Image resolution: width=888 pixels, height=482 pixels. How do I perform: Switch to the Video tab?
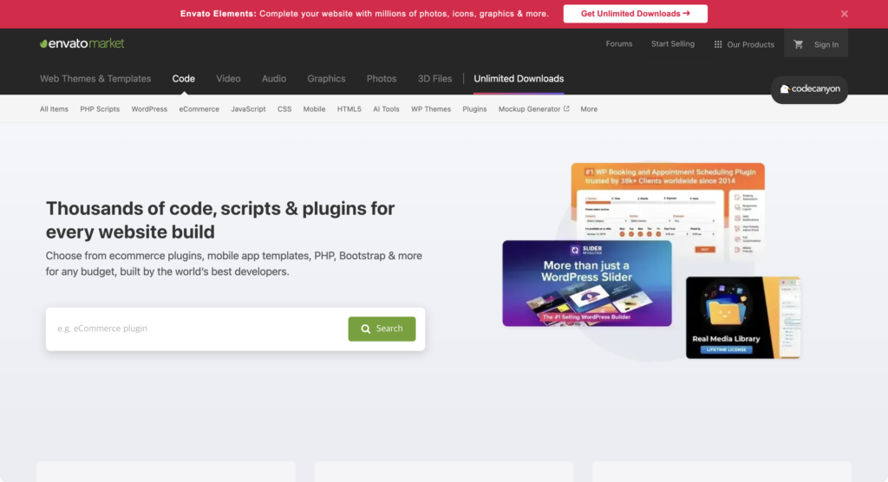228,79
